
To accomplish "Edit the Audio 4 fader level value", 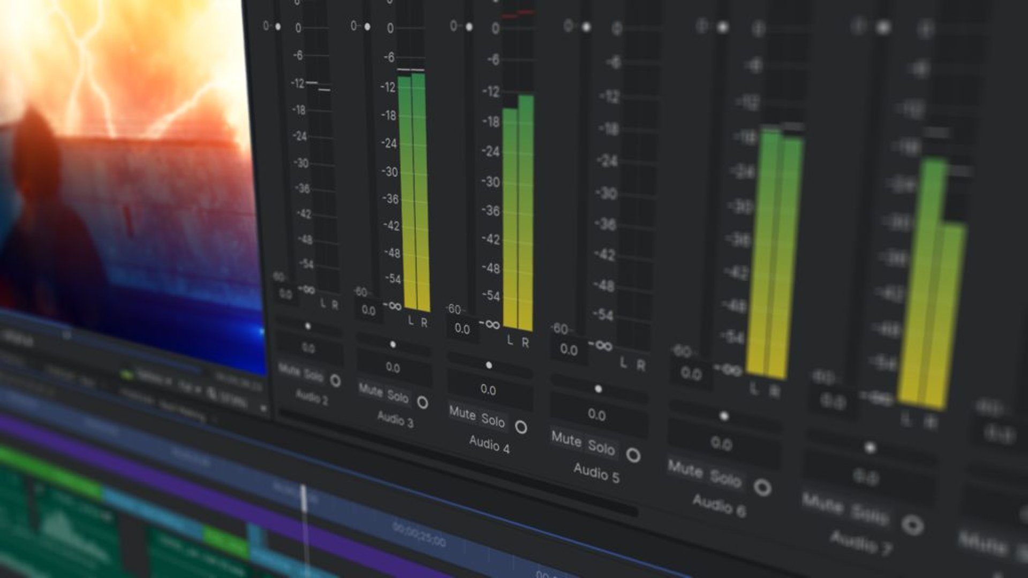I will tap(462, 329).
